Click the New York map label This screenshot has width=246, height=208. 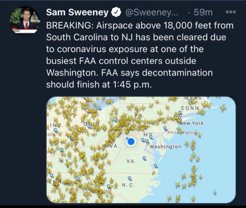[192, 123]
